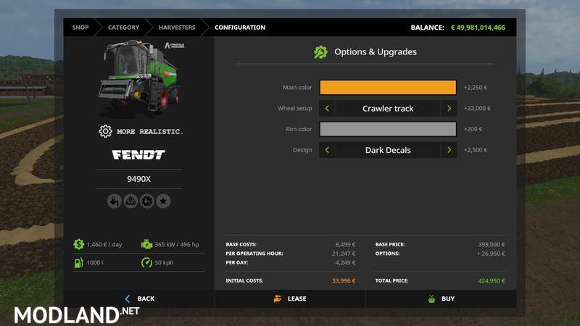
Task: Click the Main color label
Action: [x=297, y=88]
